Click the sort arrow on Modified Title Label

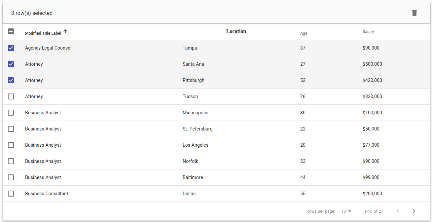65,31
